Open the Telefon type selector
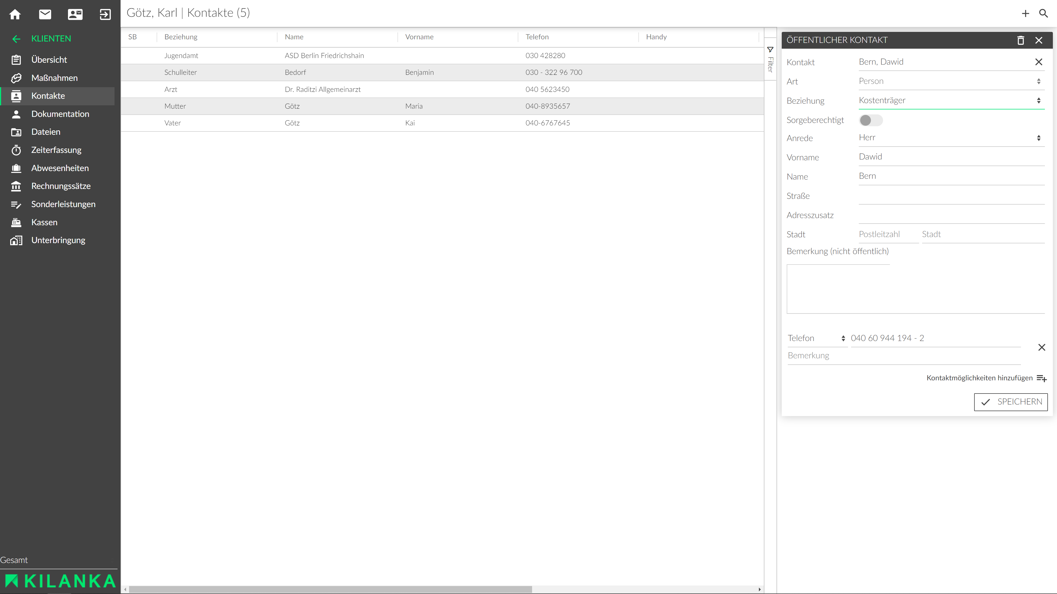The height and width of the screenshot is (594, 1057). point(816,338)
